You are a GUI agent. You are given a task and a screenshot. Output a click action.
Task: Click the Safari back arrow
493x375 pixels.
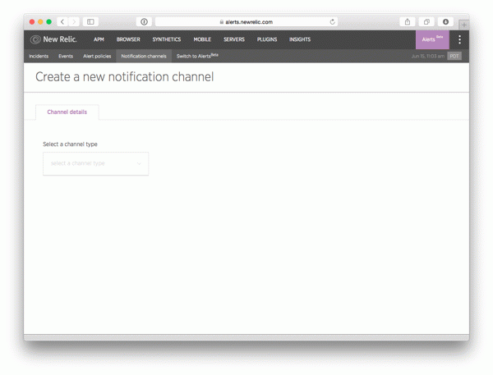point(62,21)
